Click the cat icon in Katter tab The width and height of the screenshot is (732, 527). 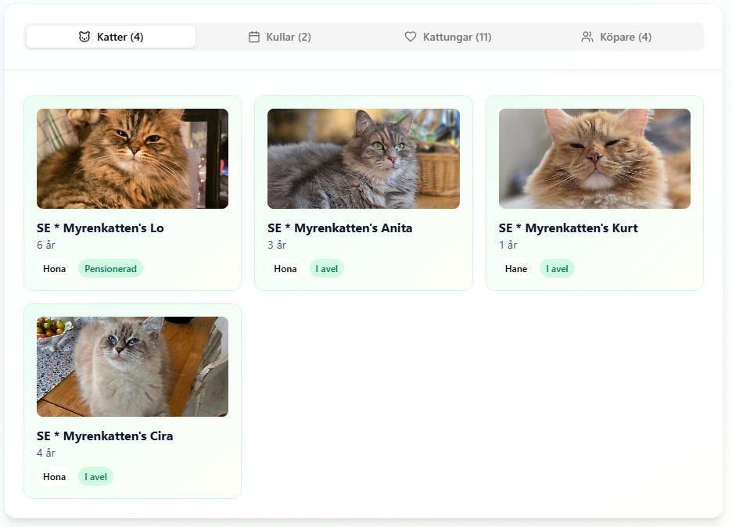point(84,37)
